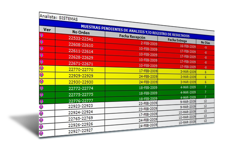Select order number 22923-22923
The width and height of the screenshot is (227, 151).
pyautogui.click(x=81, y=106)
